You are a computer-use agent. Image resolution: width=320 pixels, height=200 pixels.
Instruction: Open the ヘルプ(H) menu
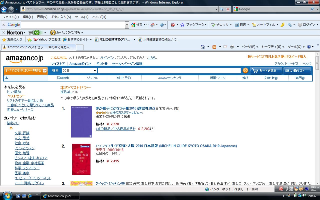pos(99,17)
